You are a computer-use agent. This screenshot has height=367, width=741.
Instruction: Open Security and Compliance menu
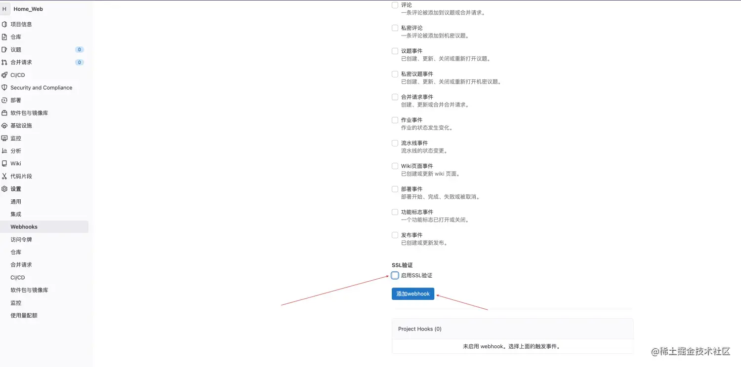41,88
